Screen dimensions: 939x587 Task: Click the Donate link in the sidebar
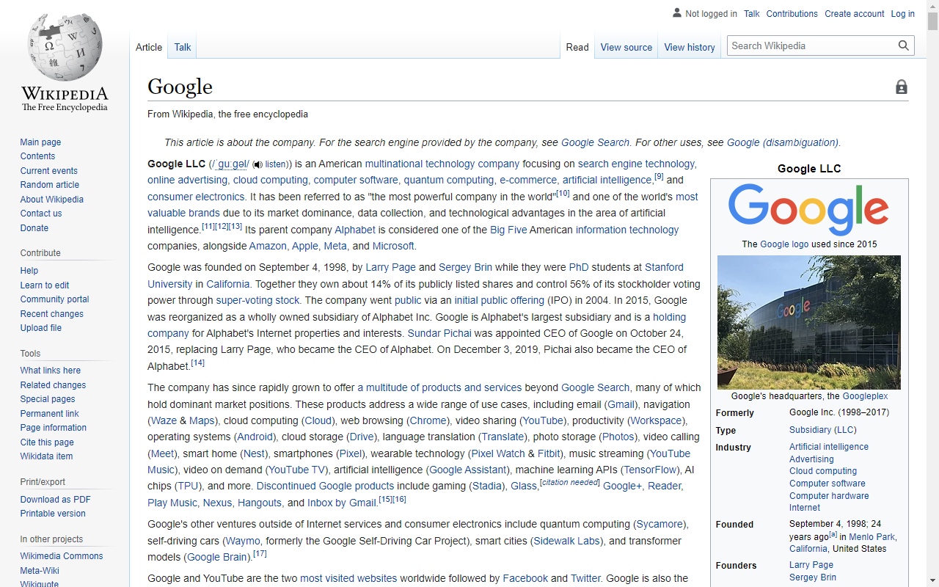coord(34,227)
